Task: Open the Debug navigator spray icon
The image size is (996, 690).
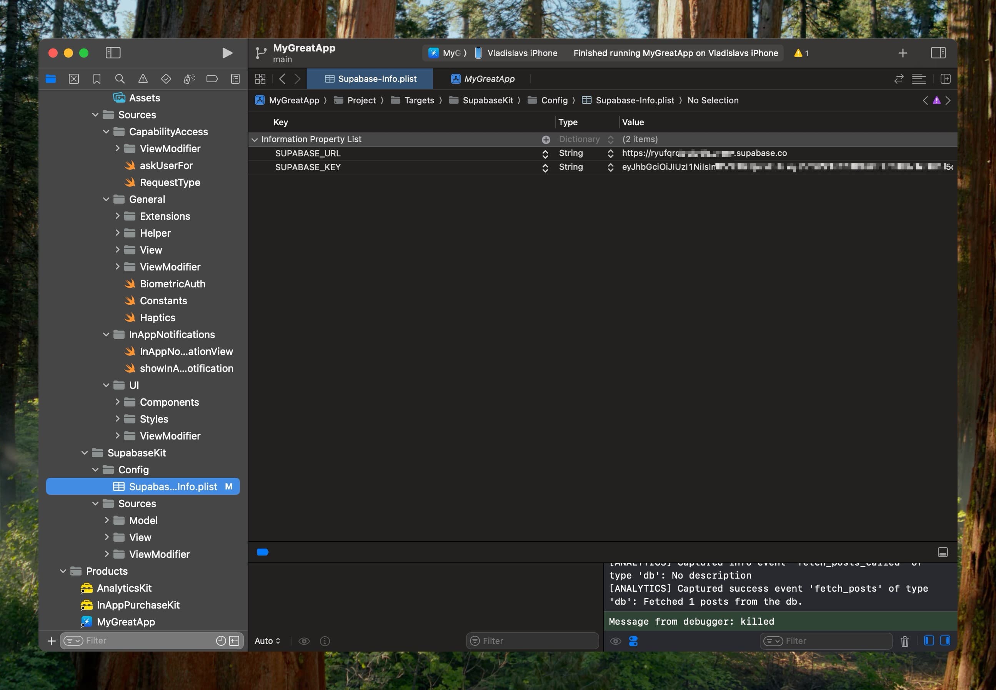Action: click(189, 79)
